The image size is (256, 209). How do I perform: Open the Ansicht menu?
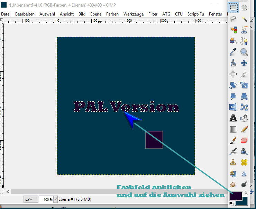(67, 14)
